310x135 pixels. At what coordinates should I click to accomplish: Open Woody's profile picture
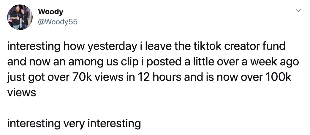20,17
